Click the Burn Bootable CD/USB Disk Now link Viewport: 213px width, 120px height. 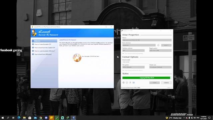click(x=91, y=56)
